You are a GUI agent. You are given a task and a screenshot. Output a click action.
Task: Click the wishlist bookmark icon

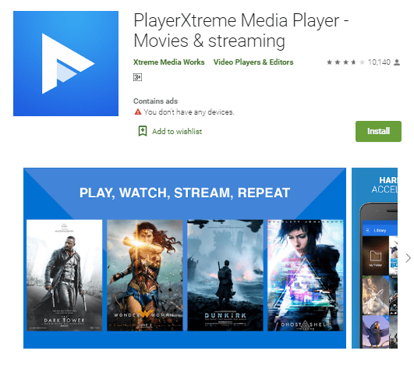tap(143, 131)
